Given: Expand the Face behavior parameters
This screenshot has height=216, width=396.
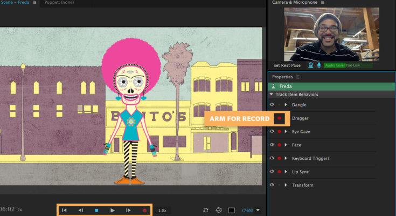Looking at the screenshot, I should tap(286, 145).
